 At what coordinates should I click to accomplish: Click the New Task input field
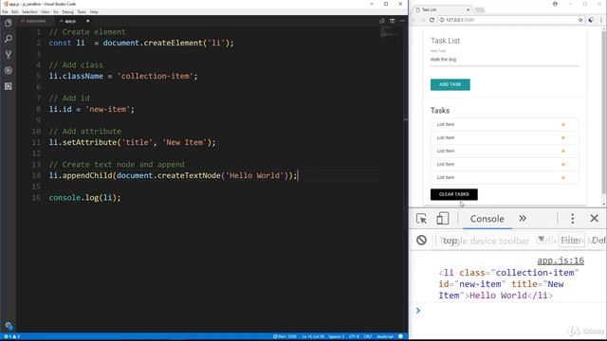(505, 60)
